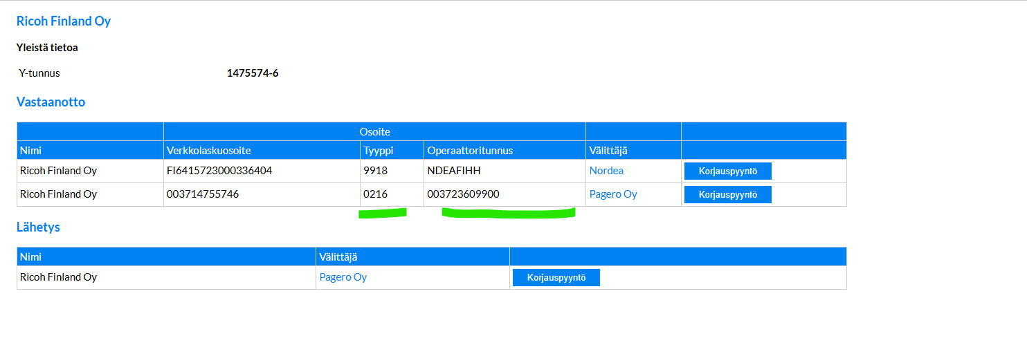Click Ricoh Finland Oy name in the 003714755746 row

pos(58,194)
